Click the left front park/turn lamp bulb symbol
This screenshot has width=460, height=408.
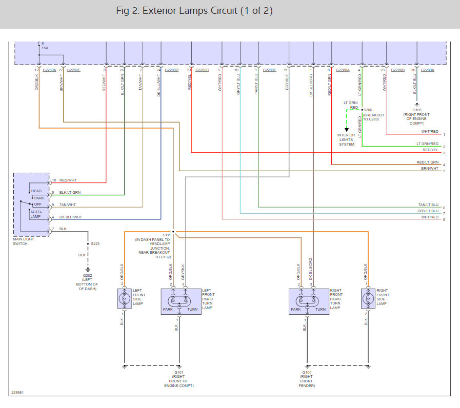pos(179,301)
